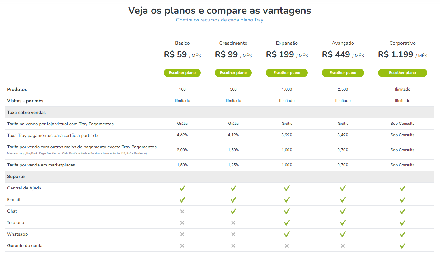Viewport: 440px width, 257px height.
Task: Click the Avançado Gerente de conta cross icon
Action: point(343,246)
